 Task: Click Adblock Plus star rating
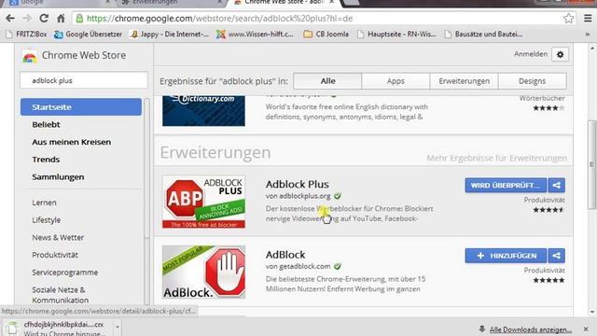(x=548, y=210)
